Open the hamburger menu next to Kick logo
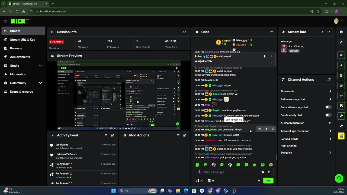This screenshot has height=195, width=347. (6, 21)
